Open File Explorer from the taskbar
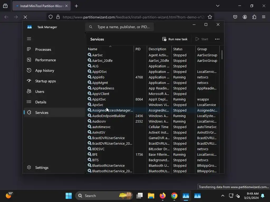The image size is (270, 202). point(151,196)
